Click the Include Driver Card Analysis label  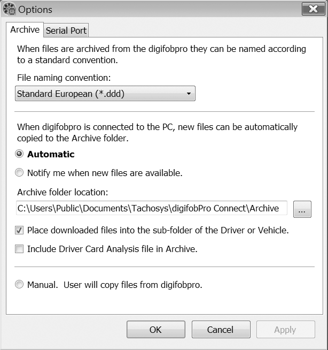click(112, 249)
